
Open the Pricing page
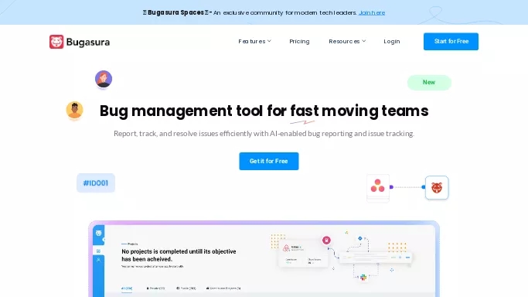tap(299, 42)
